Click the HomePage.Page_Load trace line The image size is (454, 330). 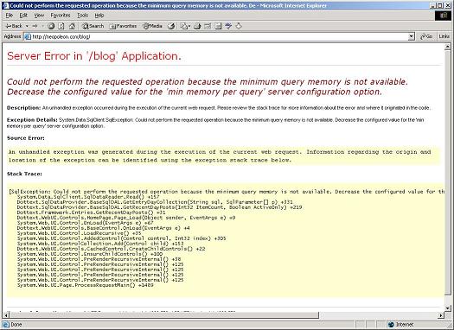(126, 218)
